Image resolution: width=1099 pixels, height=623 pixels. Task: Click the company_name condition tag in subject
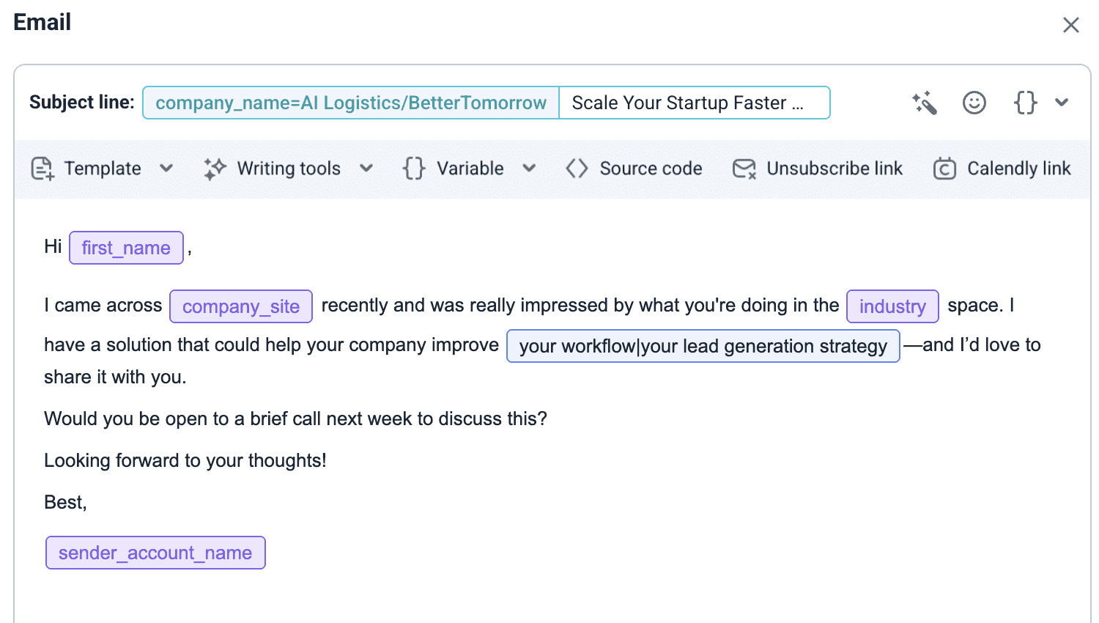[351, 103]
